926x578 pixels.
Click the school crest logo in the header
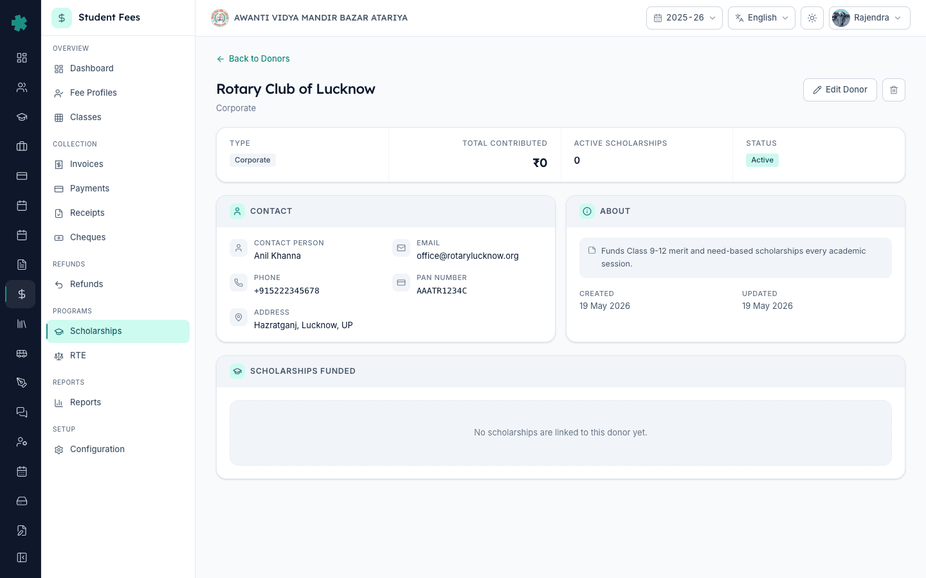coord(220,18)
